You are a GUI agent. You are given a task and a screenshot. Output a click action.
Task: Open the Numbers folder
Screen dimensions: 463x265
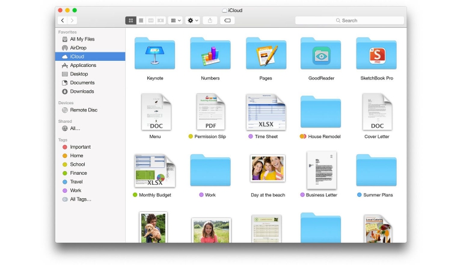point(210,55)
